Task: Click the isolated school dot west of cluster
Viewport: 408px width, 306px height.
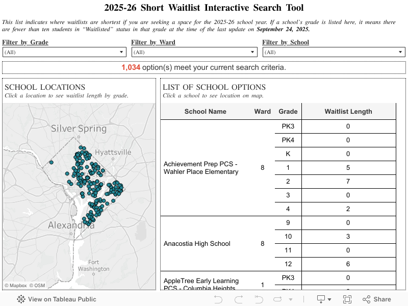Action: (x=51, y=163)
